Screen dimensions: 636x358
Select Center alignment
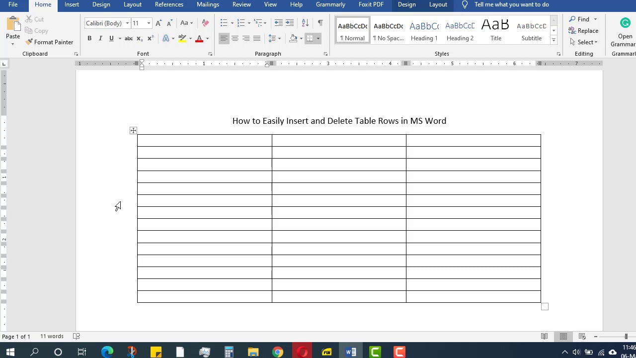tap(235, 38)
